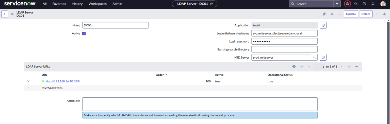
Task: Click the MID Server lookup magnifier icon
Action: coord(314,57)
